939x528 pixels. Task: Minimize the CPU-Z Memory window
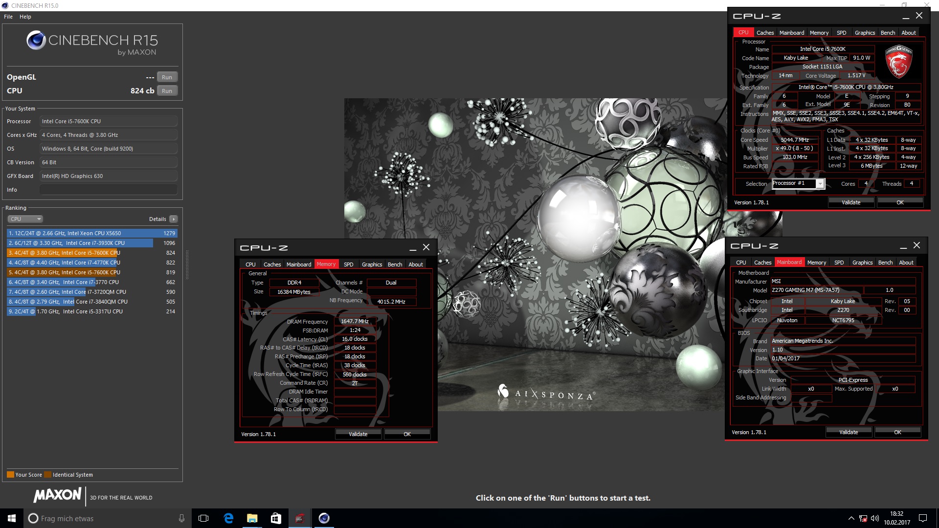pyautogui.click(x=413, y=248)
